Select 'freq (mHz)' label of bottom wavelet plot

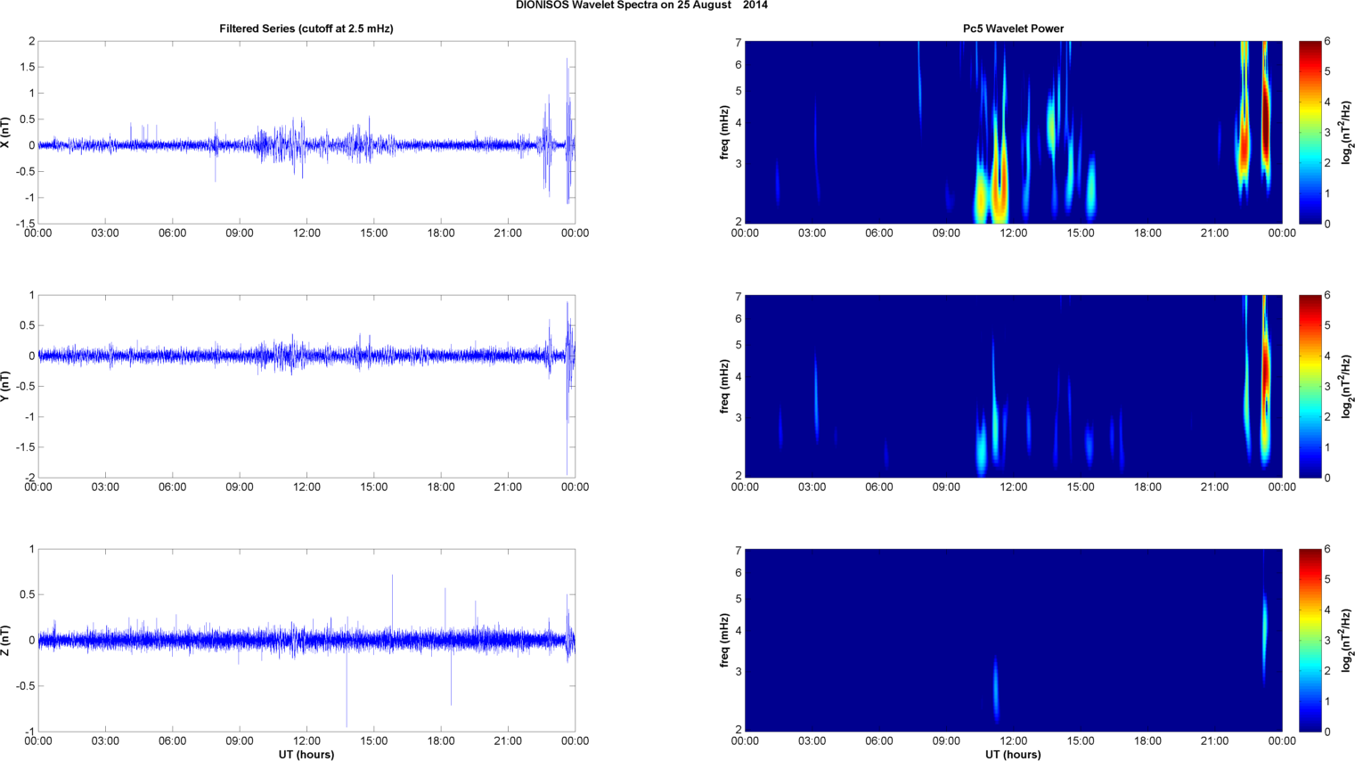[724, 640]
